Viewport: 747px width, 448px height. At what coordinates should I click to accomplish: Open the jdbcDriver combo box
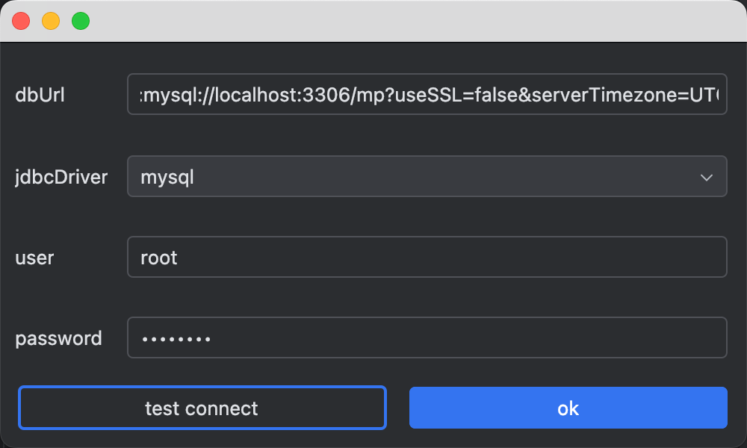426,177
